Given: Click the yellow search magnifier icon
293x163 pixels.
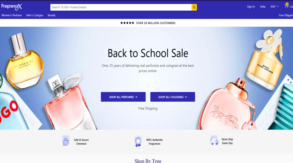Looking at the screenshot, I should point(194,7).
